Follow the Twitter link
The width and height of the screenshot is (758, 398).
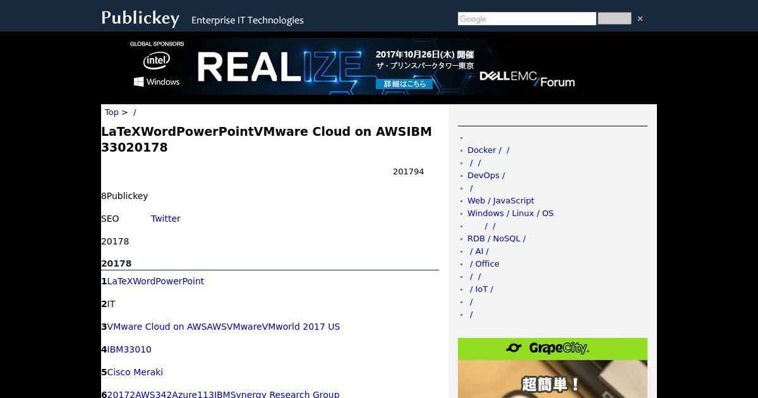coord(165,219)
